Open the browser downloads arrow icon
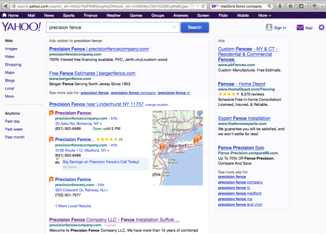 click(x=280, y=6)
